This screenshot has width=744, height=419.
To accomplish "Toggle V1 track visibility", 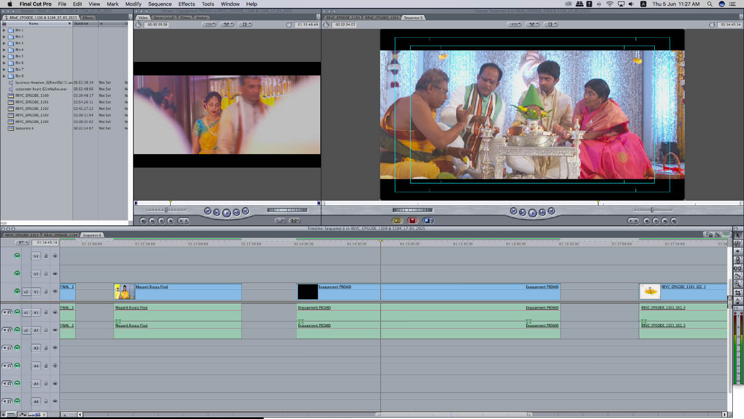I will pos(17,292).
